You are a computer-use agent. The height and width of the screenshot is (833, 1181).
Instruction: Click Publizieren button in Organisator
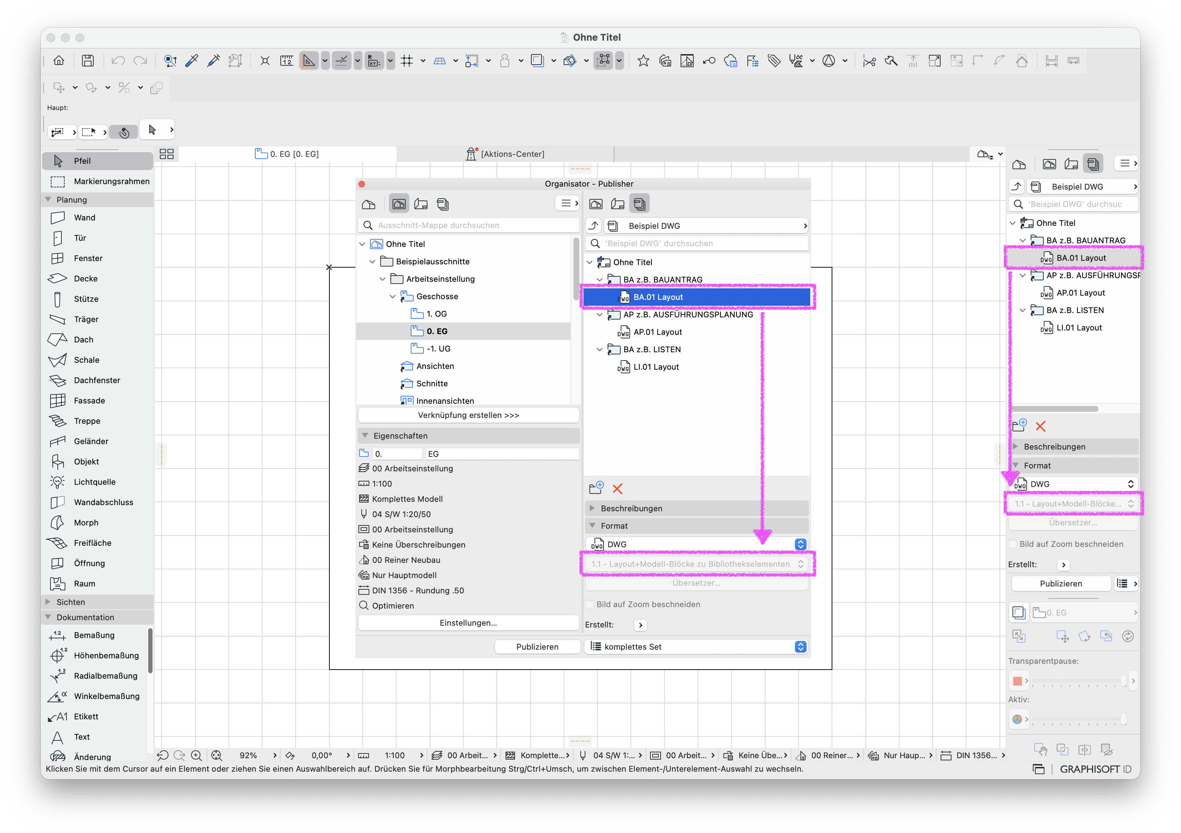(x=537, y=647)
